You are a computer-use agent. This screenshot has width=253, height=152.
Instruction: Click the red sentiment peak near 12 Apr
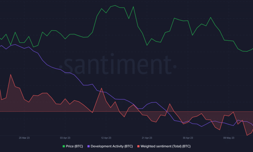pos(102,88)
